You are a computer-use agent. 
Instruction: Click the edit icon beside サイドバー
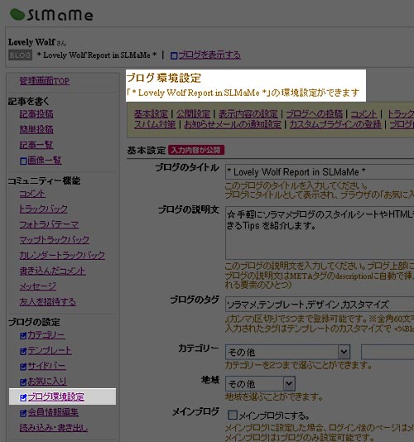23,367
